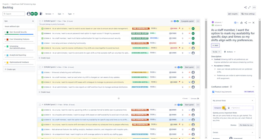Click the task icon of Enhanced scheduling row
The image size is (261, 139).
click(x=42, y=73)
